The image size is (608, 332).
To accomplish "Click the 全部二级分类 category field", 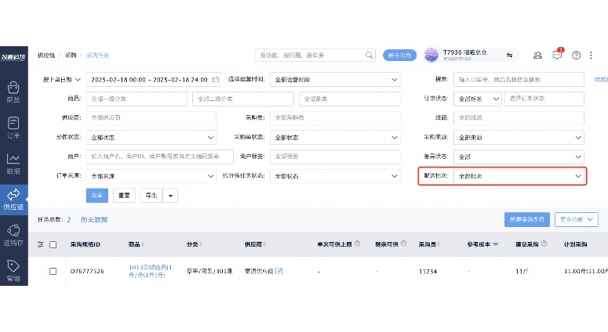I will click(x=243, y=99).
